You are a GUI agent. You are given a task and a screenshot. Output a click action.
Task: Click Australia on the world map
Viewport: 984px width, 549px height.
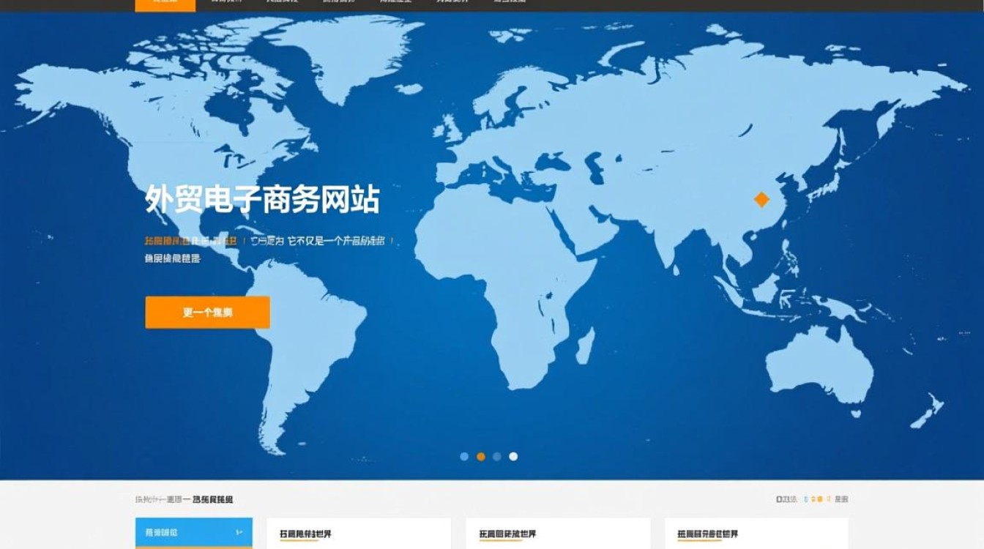click(820, 366)
